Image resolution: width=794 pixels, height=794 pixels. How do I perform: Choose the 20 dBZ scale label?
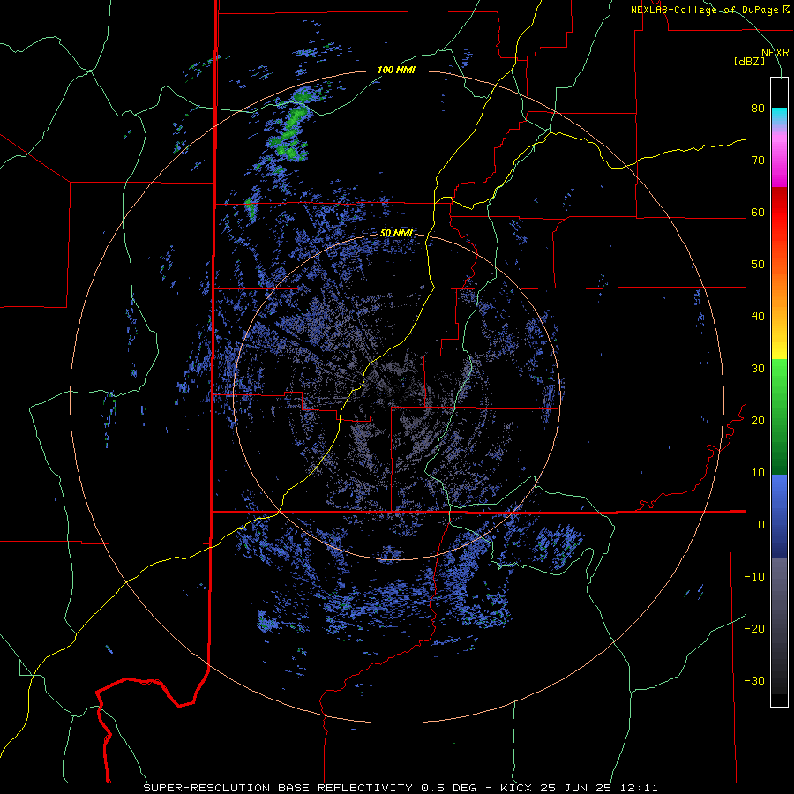coord(758,420)
